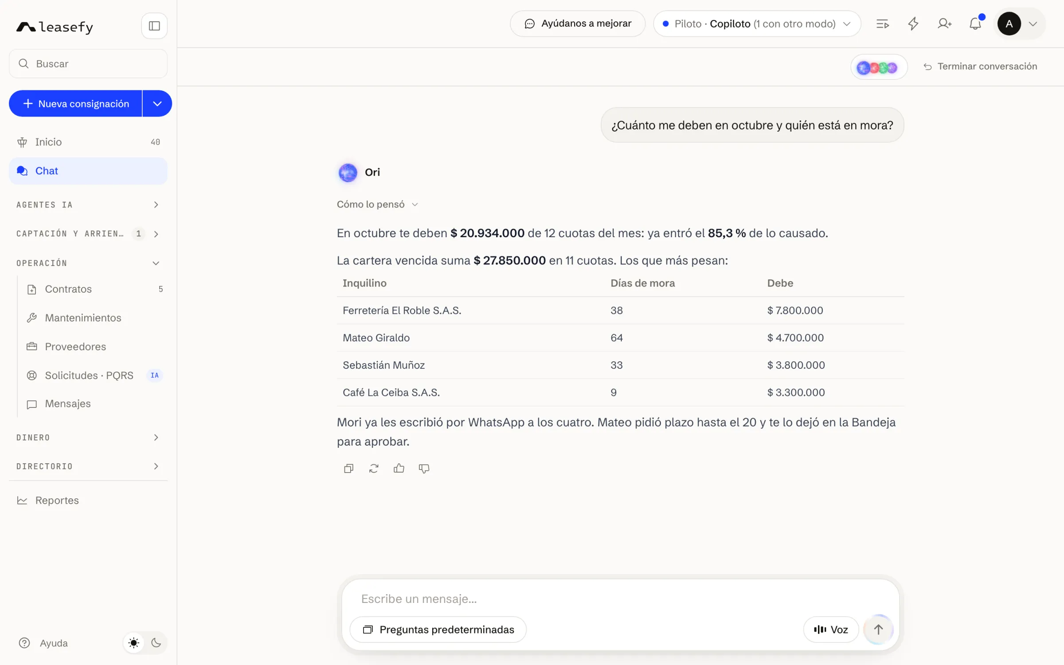Open Reportes
Image resolution: width=1064 pixels, height=665 pixels.
88,501
